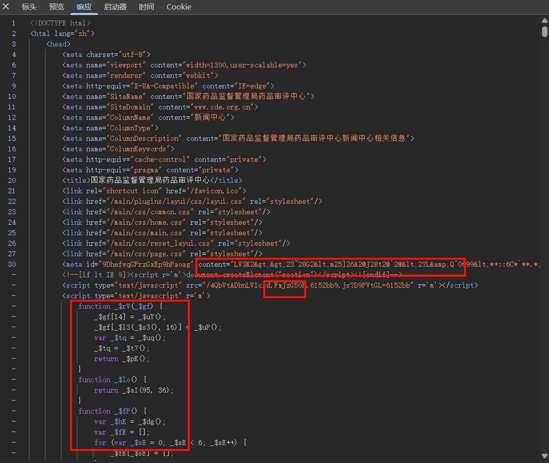Click the X-UA-Compatible meta line
Screen dimensions: 549x463
tap(168, 86)
